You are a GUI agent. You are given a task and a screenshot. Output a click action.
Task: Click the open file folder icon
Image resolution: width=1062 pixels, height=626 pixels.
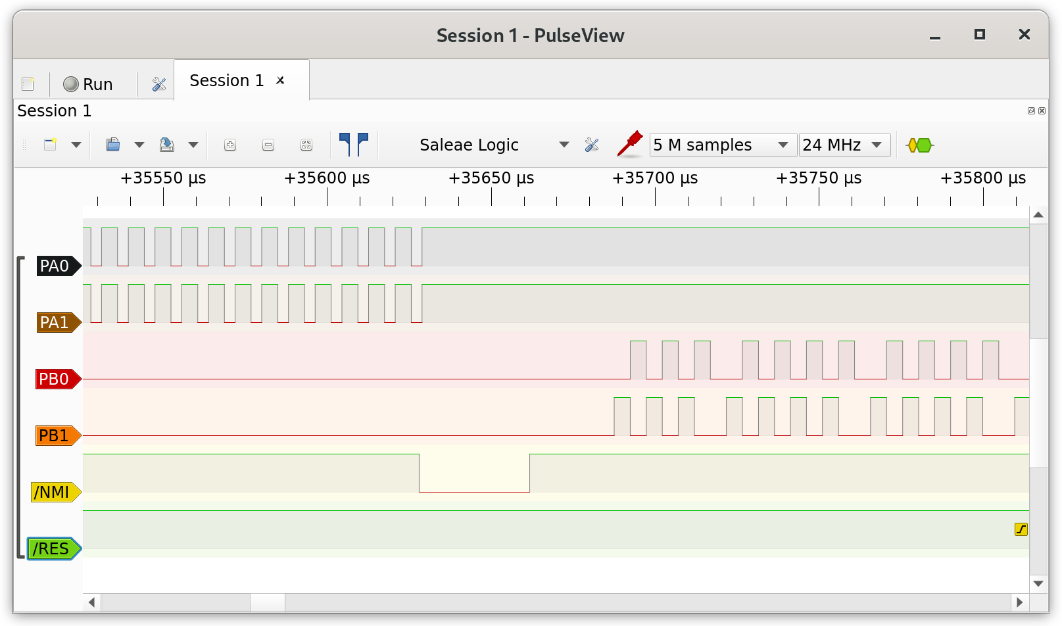[113, 145]
